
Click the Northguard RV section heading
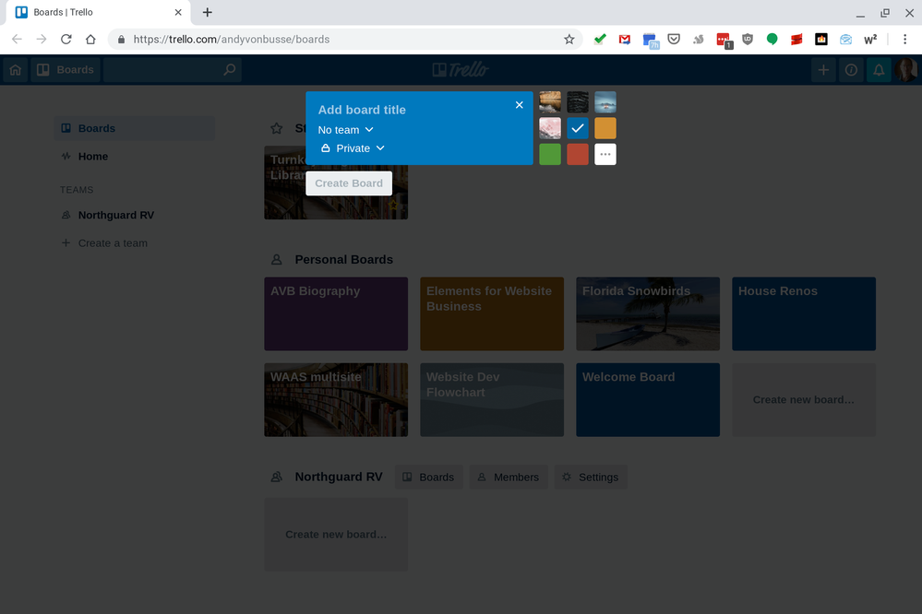339,477
